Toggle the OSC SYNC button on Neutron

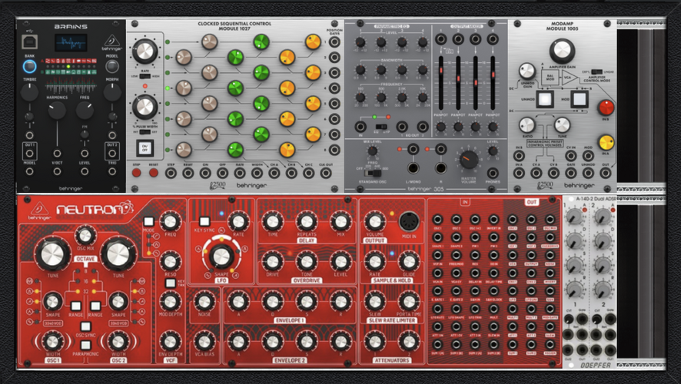point(85,326)
